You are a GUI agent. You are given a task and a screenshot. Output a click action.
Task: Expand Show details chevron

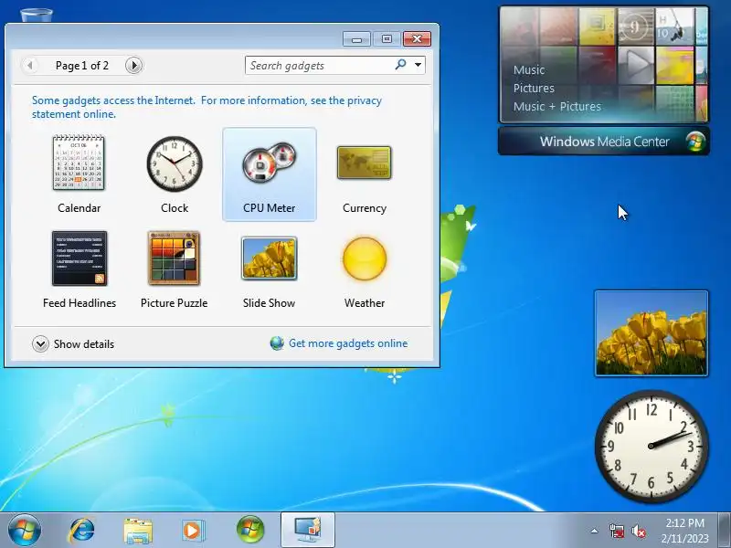click(x=40, y=344)
